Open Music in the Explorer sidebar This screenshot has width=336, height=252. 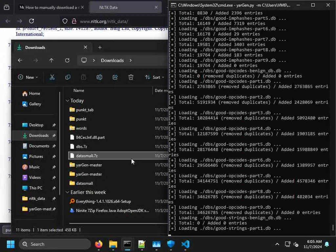click(x=34, y=167)
